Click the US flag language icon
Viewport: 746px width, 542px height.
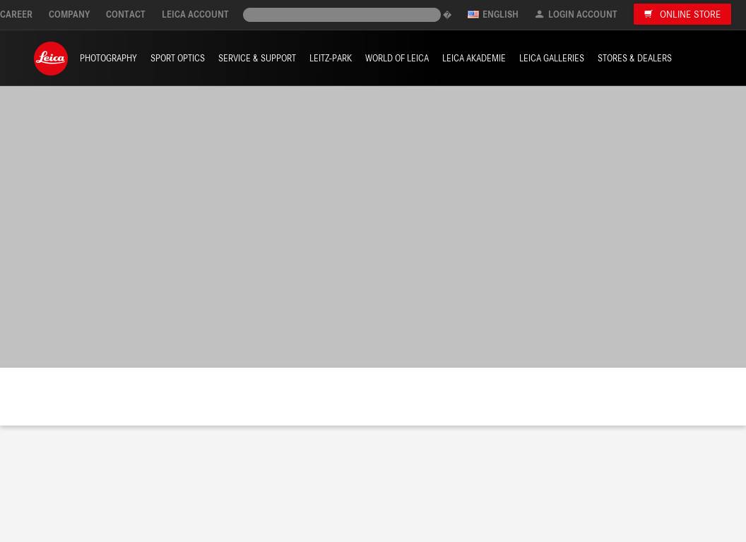click(473, 14)
